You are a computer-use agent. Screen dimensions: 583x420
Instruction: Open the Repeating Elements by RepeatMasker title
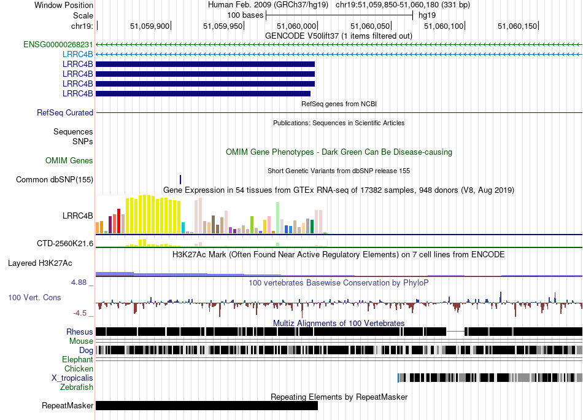(339, 397)
